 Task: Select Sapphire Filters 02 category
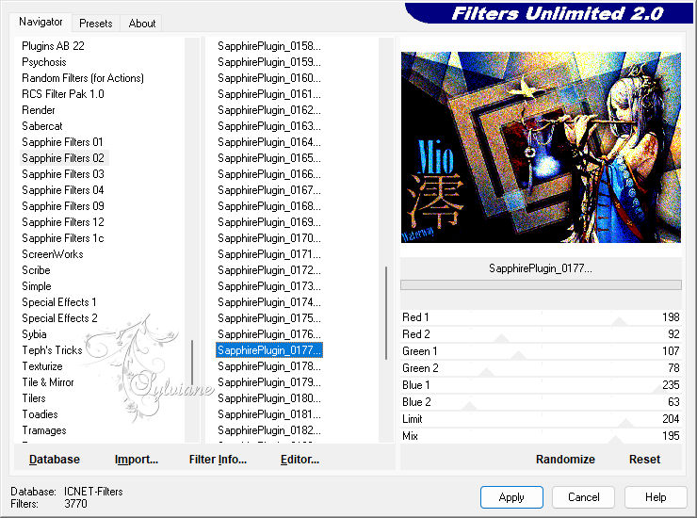[x=63, y=158]
